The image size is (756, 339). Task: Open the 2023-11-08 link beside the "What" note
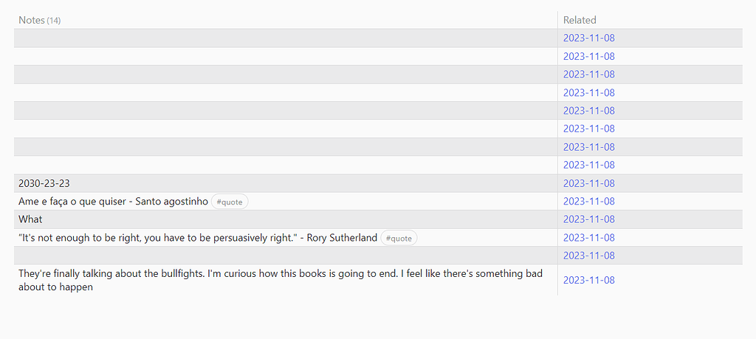coord(588,219)
